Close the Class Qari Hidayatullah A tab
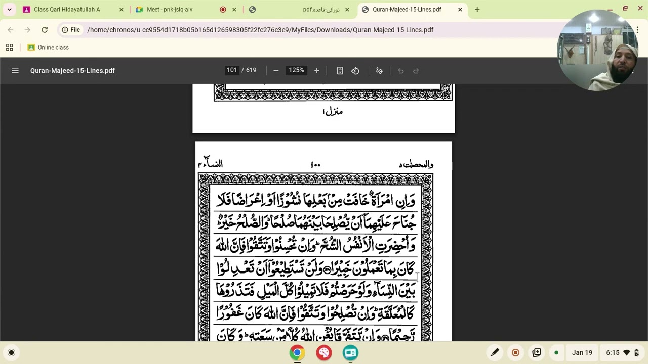648x364 pixels. [x=121, y=9]
